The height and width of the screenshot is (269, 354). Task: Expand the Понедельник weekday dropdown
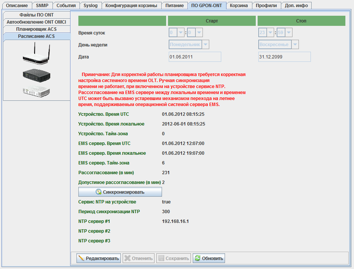(x=205, y=45)
